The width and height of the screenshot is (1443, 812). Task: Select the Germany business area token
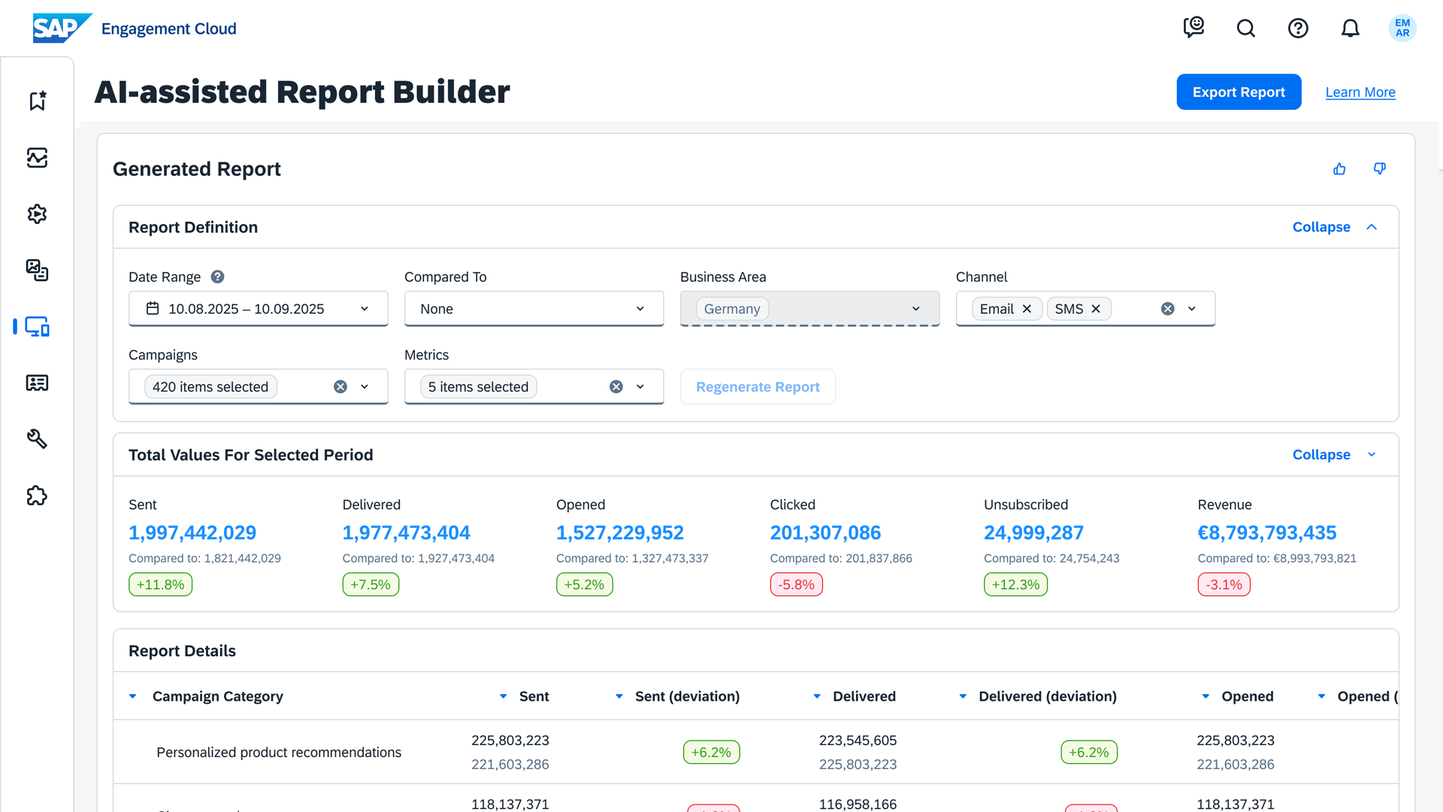point(732,309)
